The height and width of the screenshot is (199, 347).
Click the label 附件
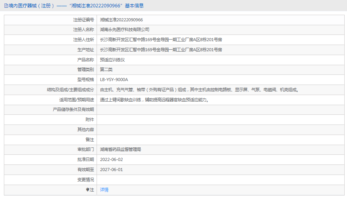coord(90,119)
